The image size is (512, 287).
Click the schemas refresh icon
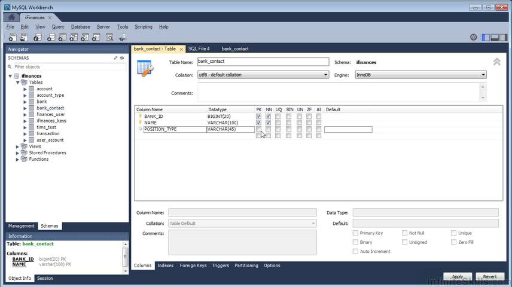click(x=122, y=58)
